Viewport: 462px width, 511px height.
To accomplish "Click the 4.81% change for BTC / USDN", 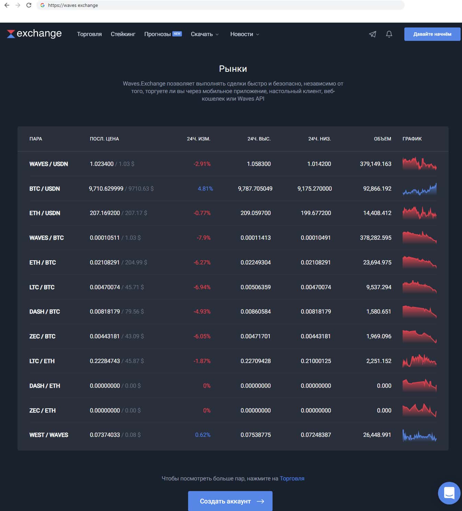I will (x=205, y=189).
